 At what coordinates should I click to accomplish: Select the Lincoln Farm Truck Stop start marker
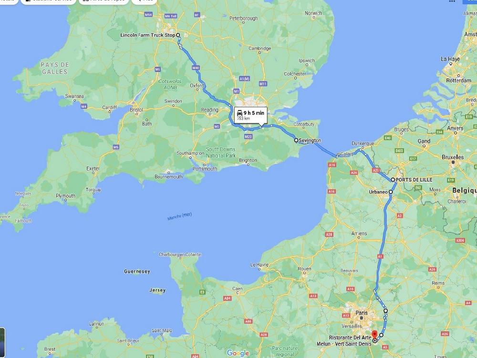(178, 35)
